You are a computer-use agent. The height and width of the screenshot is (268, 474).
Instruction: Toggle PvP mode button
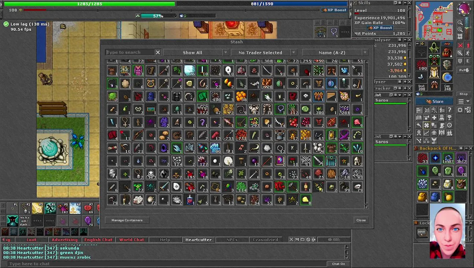point(464,70)
